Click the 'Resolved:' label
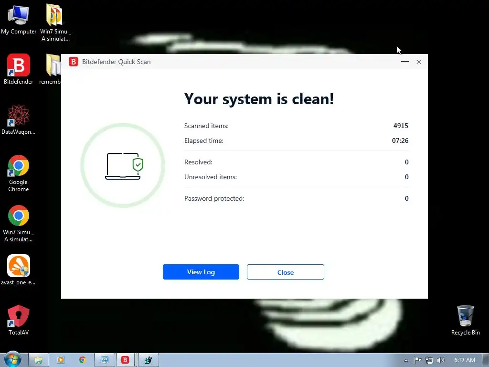Viewport: 489px width, 367px height. point(198,162)
